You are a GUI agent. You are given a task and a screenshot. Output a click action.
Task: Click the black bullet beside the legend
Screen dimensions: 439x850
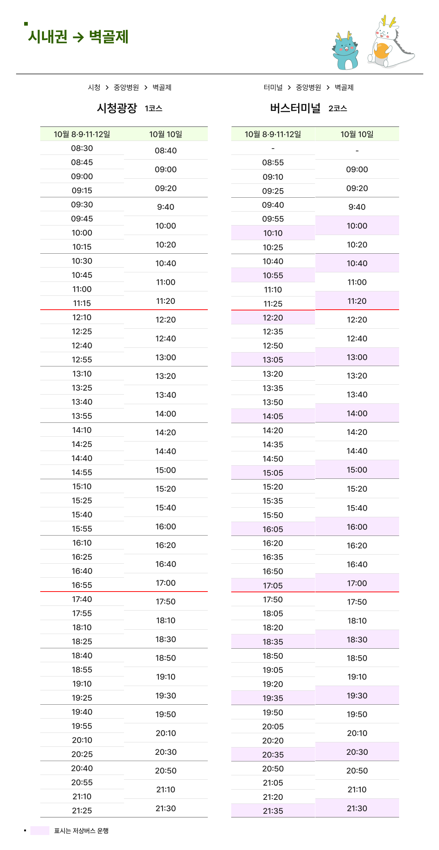coord(25,831)
